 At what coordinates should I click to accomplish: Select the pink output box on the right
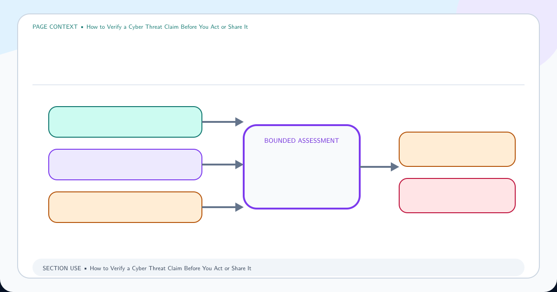(457, 196)
